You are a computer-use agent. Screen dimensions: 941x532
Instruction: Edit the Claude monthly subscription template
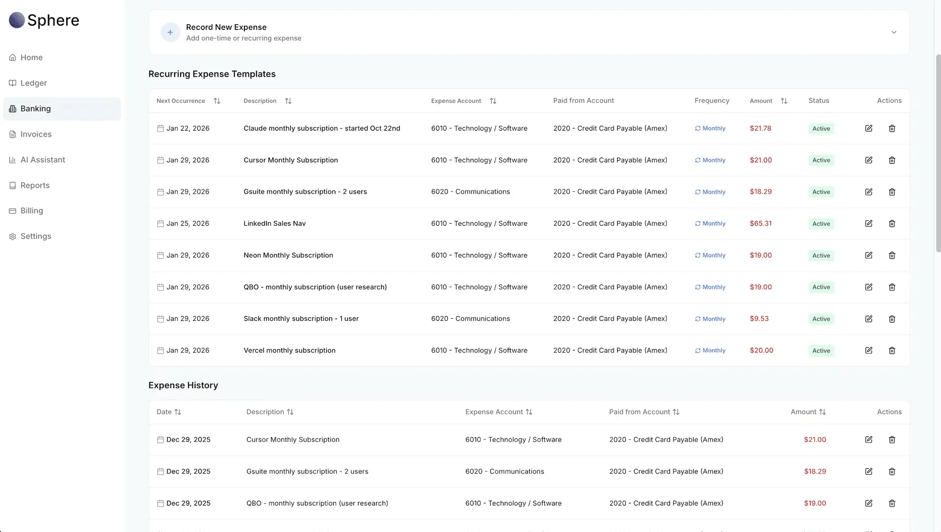tap(868, 129)
